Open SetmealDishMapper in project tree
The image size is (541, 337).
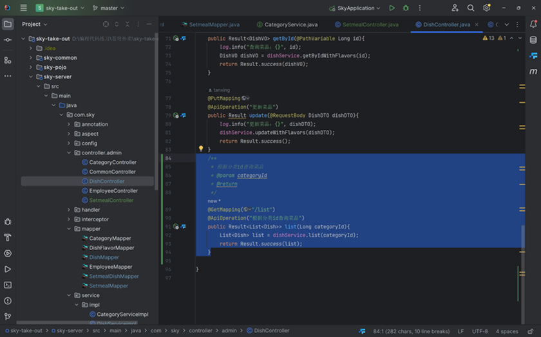pyautogui.click(x=110, y=277)
